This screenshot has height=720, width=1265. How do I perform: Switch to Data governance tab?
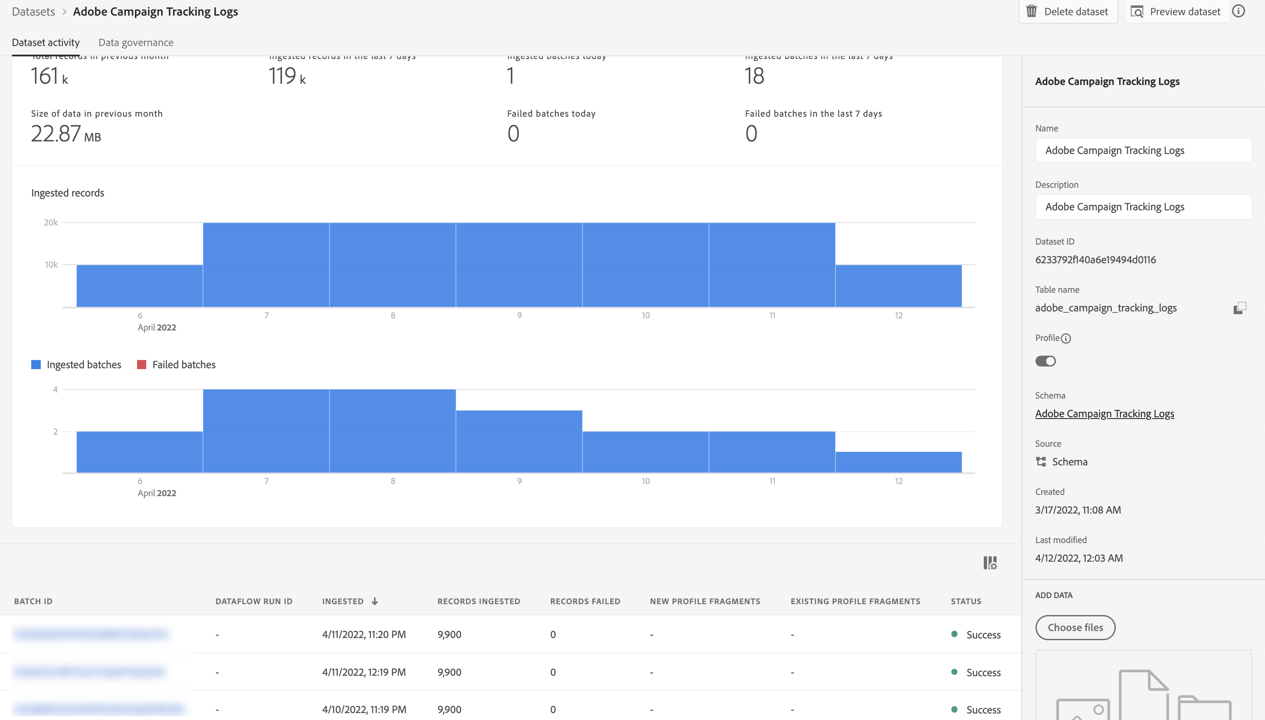[x=135, y=43]
